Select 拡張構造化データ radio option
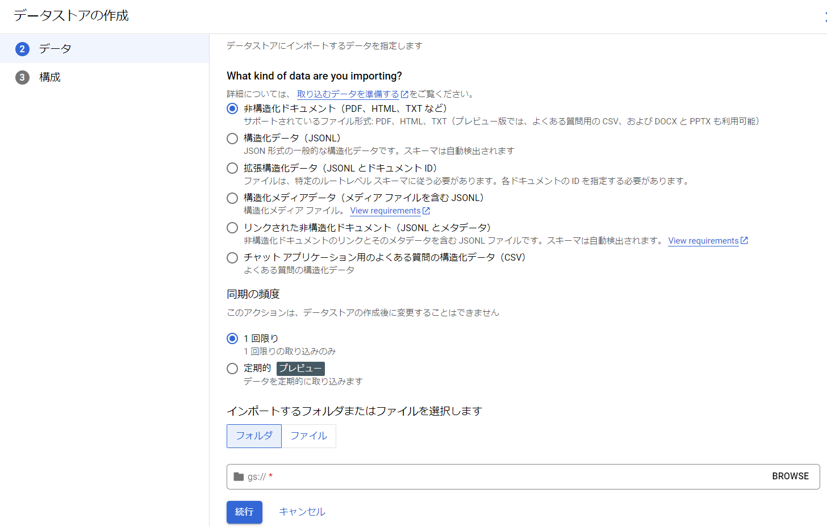This screenshot has height=527, width=827. click(232, 168)
